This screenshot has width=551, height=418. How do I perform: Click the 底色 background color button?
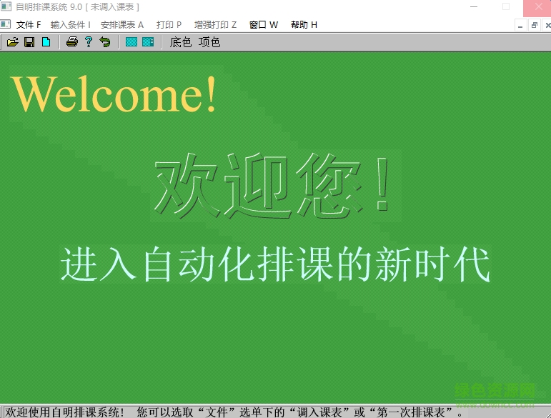pos(181,42)
